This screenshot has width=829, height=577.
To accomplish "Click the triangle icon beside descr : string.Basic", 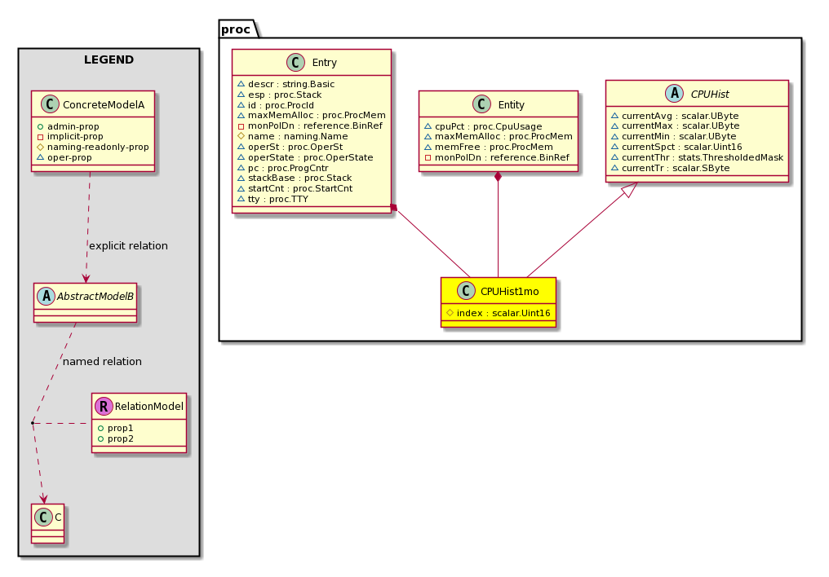I will click(241, 83).
